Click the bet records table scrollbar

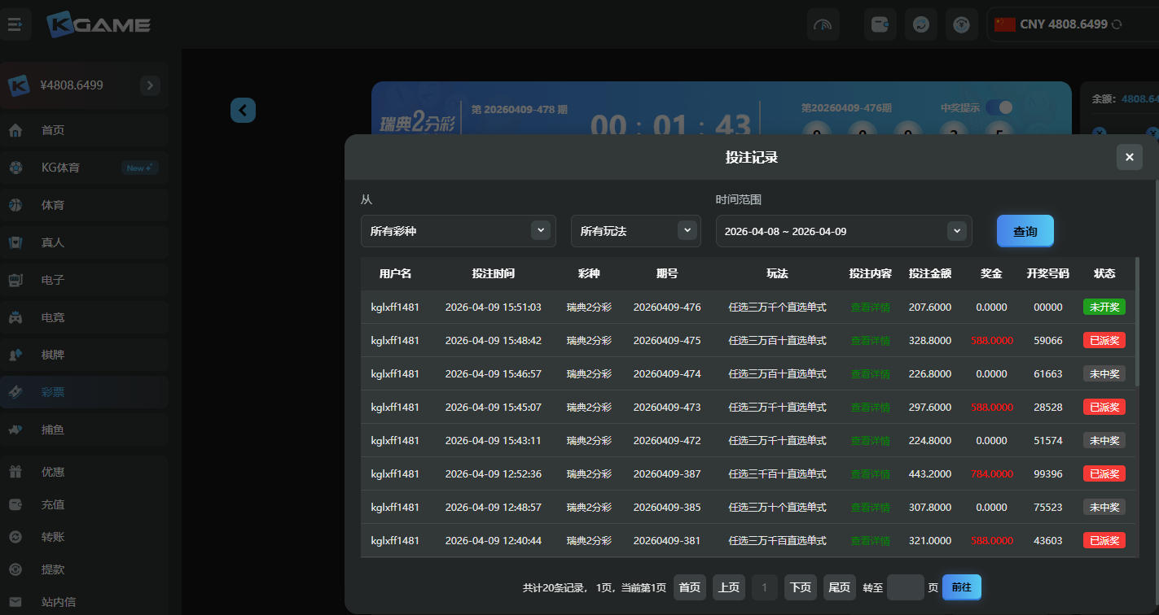coord(1136,325)
